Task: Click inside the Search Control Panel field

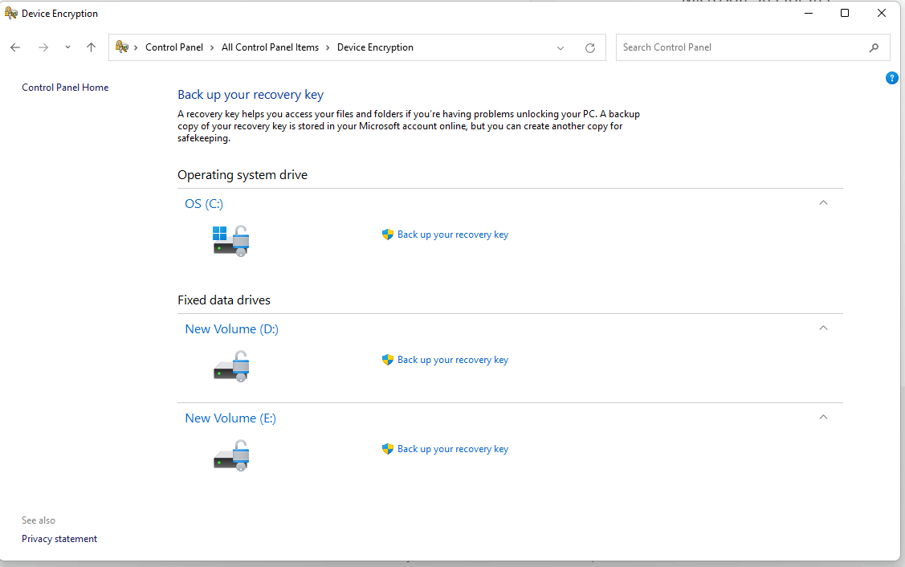Action: pos(723,47)
